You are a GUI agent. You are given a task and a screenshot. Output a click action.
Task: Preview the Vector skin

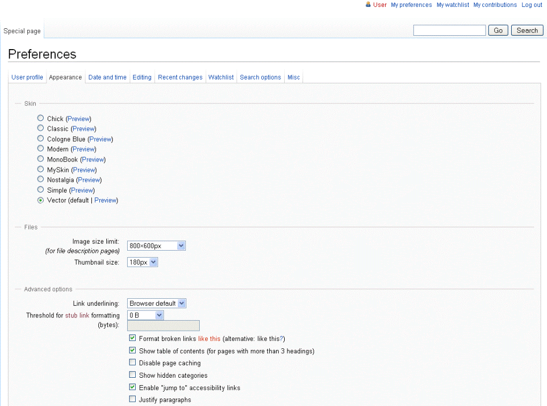point(105,201)
